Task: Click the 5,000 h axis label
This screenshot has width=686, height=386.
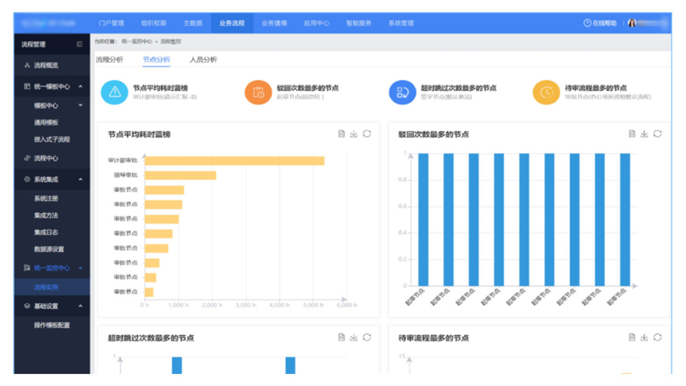Action: [x=313, y=305]
